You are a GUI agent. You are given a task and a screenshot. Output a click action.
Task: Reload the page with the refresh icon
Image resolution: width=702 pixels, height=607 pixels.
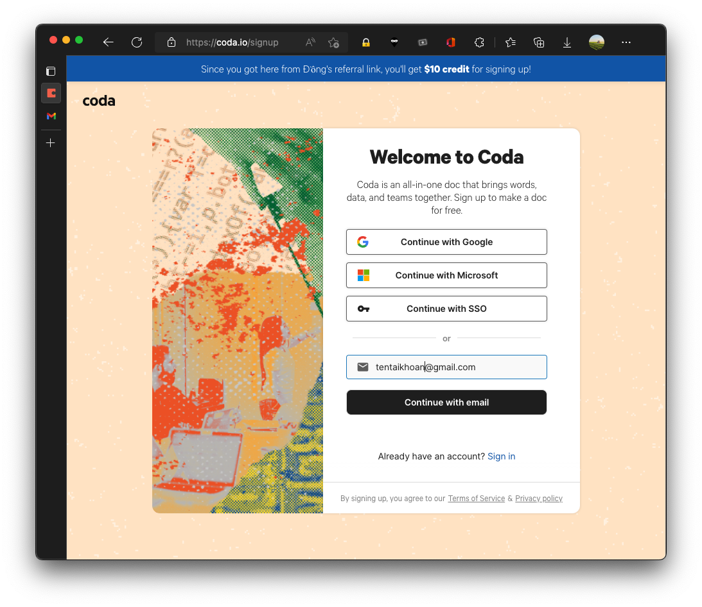tap(137, 42)
